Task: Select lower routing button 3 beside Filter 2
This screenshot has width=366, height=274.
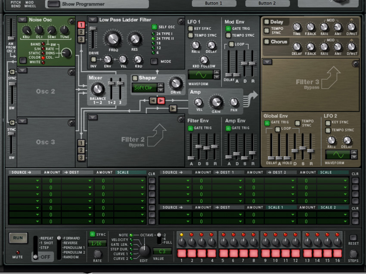Action: click(81, 158)
